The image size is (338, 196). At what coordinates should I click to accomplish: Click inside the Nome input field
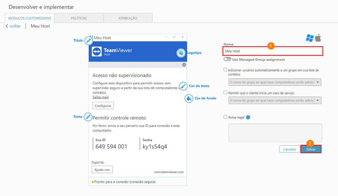(273, 51)
